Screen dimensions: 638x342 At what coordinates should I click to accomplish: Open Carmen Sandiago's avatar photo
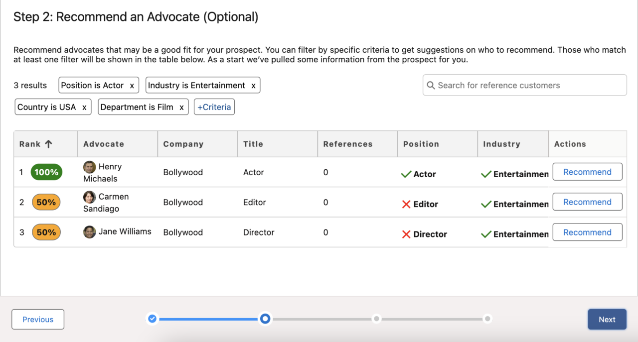[90, 197]
